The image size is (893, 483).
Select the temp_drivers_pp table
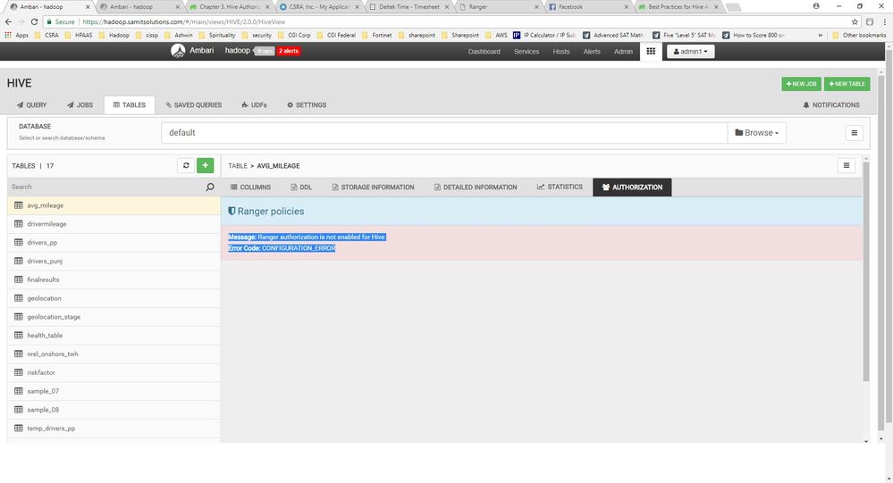114,429
